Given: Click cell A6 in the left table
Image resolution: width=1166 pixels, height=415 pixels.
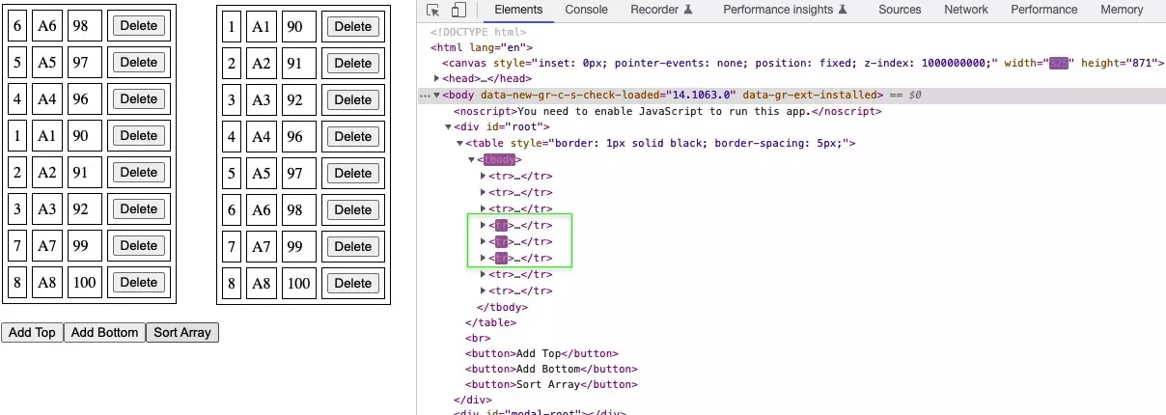Looking at the screenshot, I should coord(47,25).
